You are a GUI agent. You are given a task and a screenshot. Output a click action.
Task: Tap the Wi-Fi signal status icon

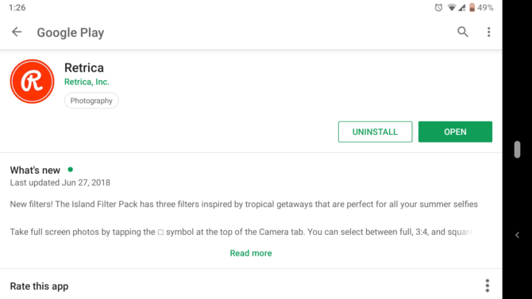pos(451,7)
